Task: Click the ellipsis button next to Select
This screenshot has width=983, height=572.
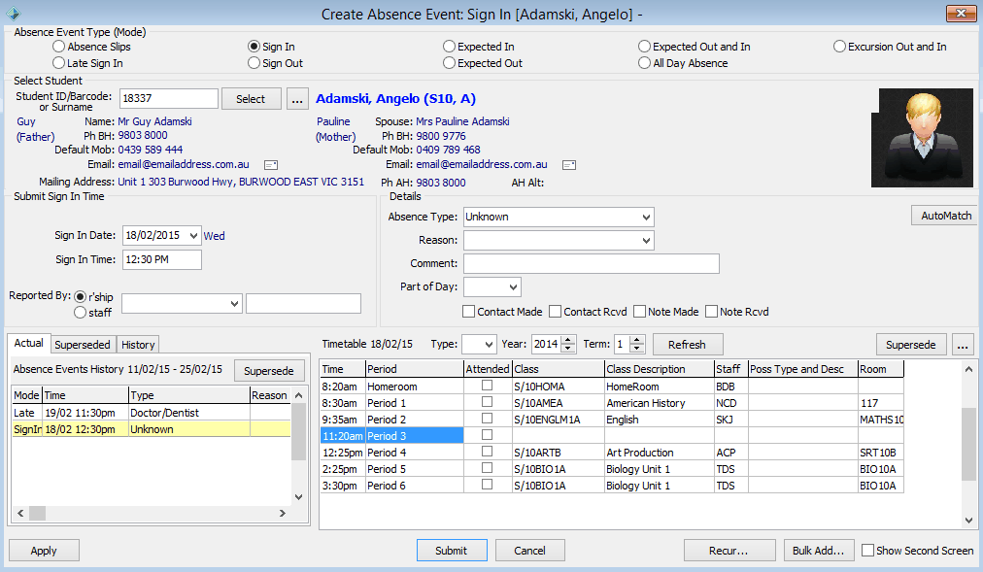Action: click(x=297, y=99)
